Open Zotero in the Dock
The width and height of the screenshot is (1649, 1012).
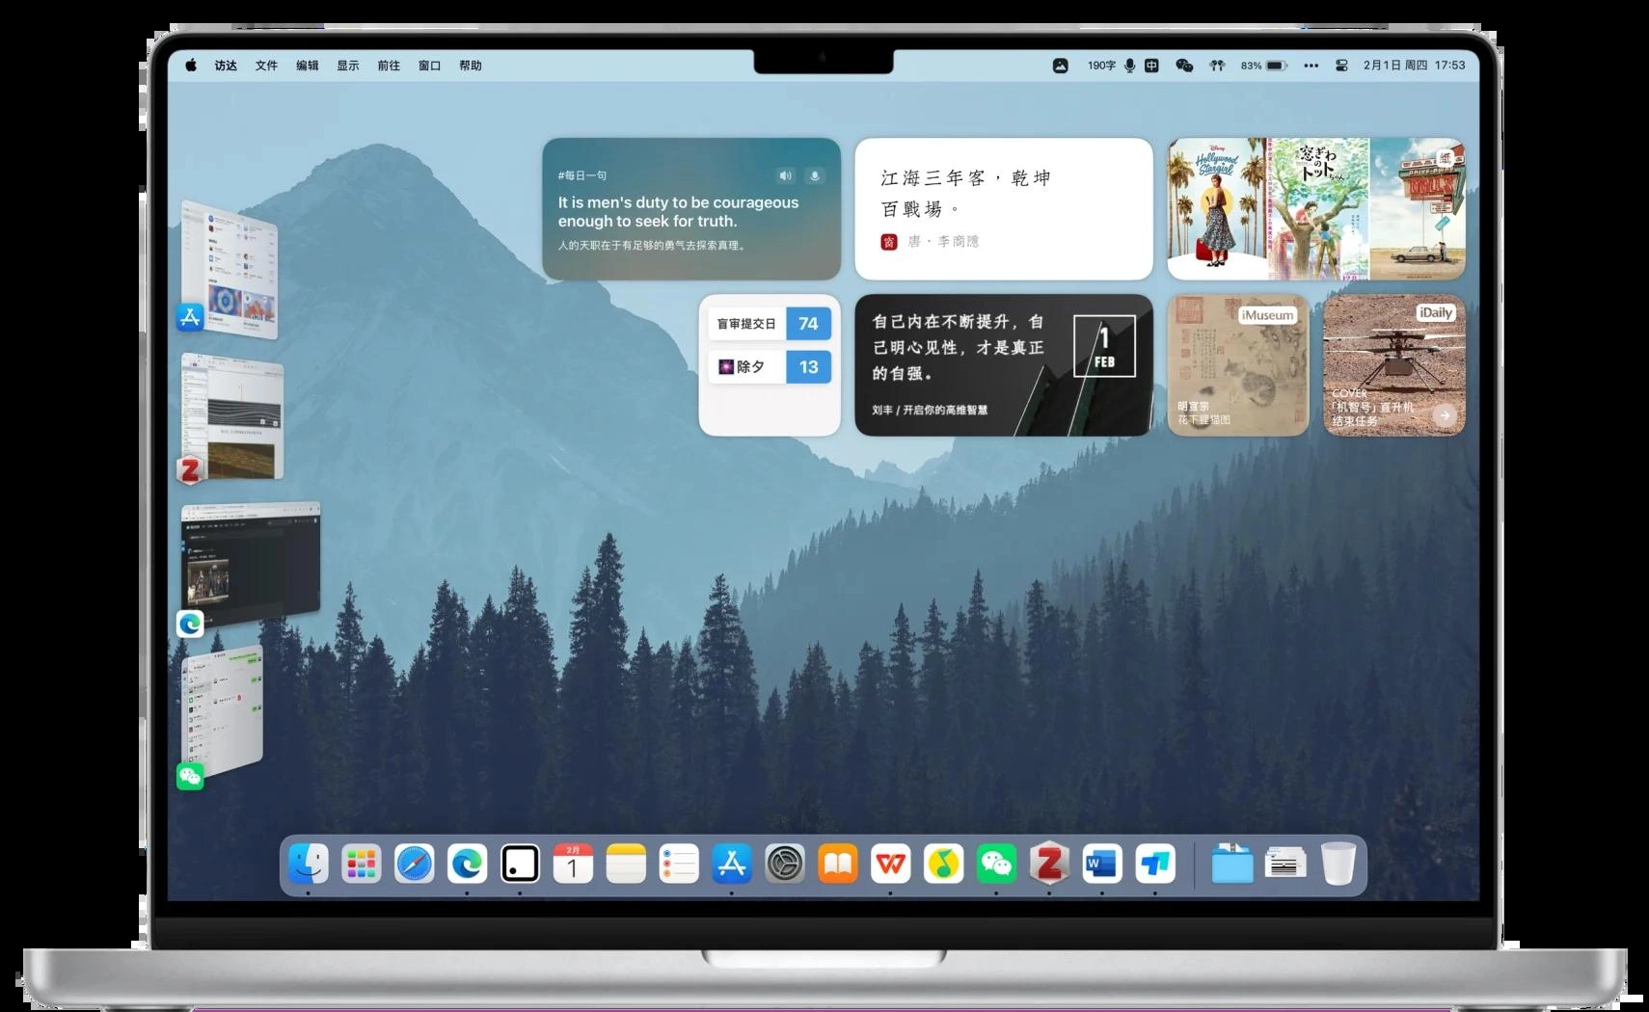click(1049, 865)
